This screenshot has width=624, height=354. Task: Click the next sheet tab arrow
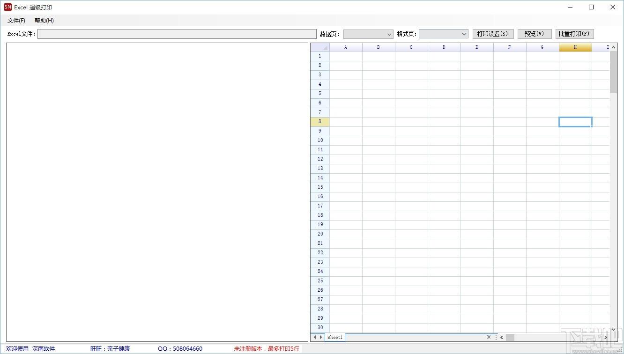pos(321,337)
